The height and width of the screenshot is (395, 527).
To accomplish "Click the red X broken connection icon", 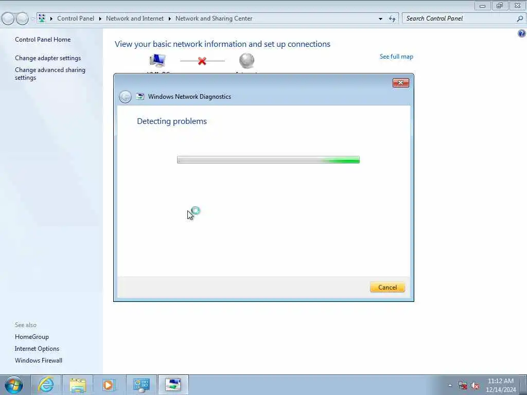I will pos(202,61).
